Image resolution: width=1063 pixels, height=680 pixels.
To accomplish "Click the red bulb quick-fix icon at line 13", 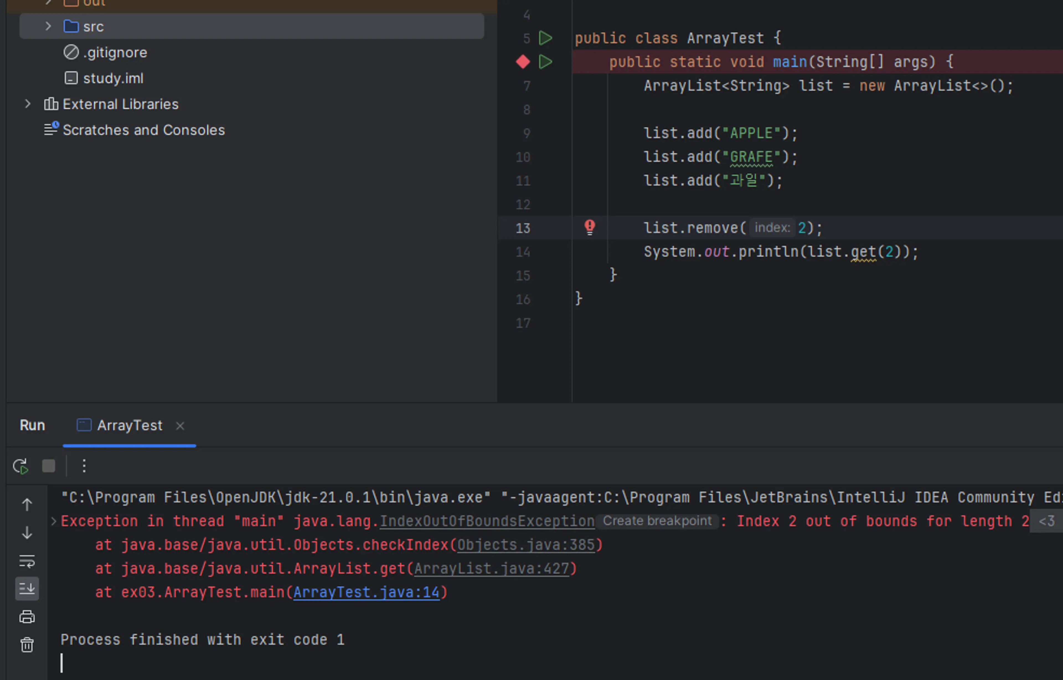I will pyautogui.click(x=590, y=227).
